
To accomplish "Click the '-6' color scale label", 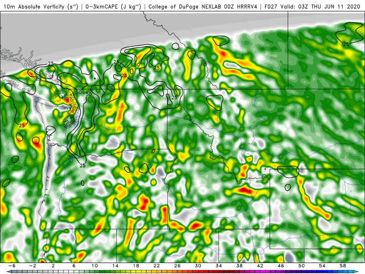I will tap(12, 266).
